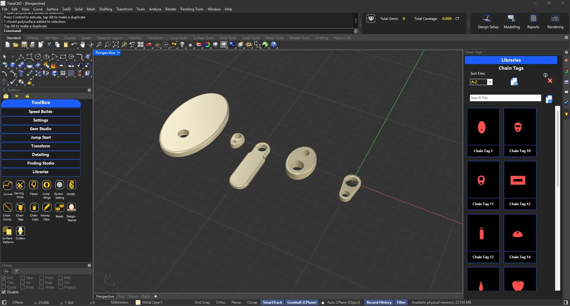Open the Rendering workspace icon
The height and width of the screenshot is (306, 570).
click(x=555, y=19)
